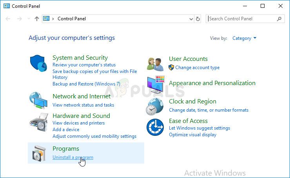Minimize the Control Panel window
Viewport: 290px width, 178px height.
coord(245,6)
